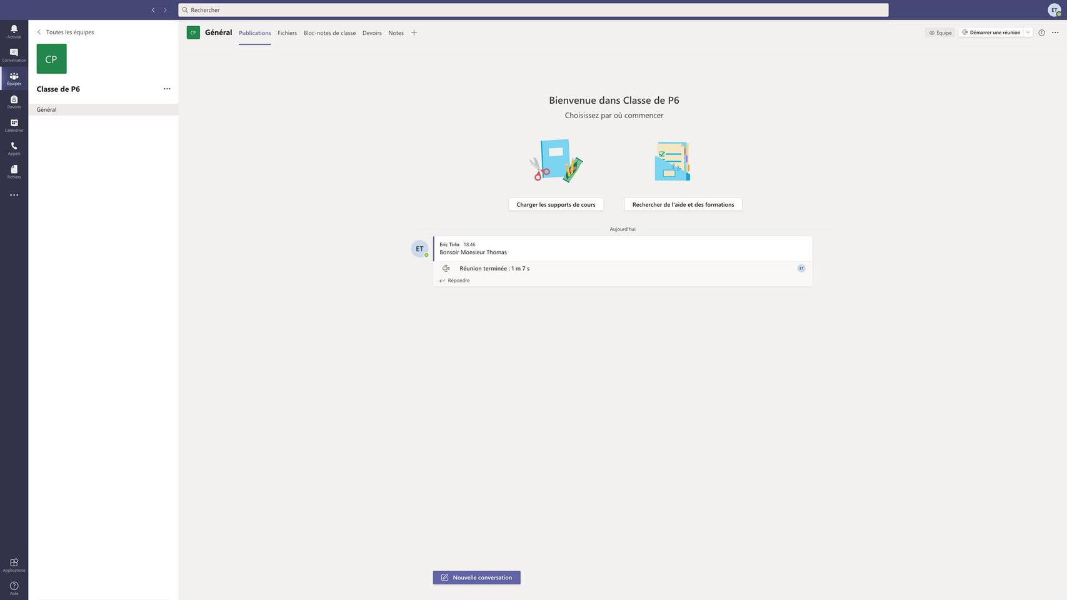Show more apps ellipsis in sidebar

14,195
